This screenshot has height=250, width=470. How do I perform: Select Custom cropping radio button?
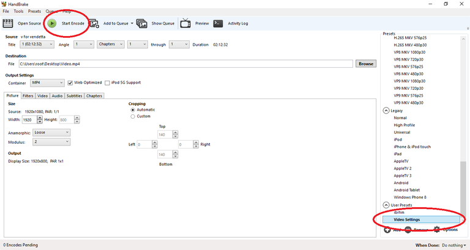pyautogui.click(x=133, y=117)
